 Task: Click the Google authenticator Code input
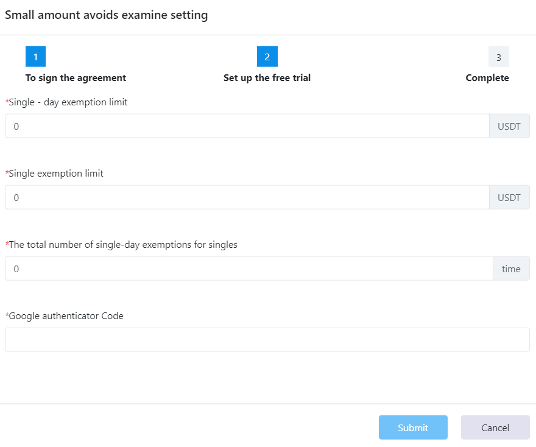tap(267, 340)
